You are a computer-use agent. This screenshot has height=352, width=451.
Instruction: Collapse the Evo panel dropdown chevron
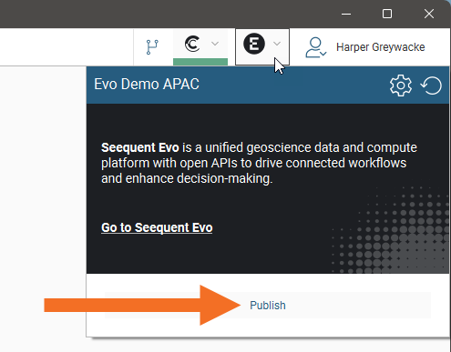(x=277, y=44)
